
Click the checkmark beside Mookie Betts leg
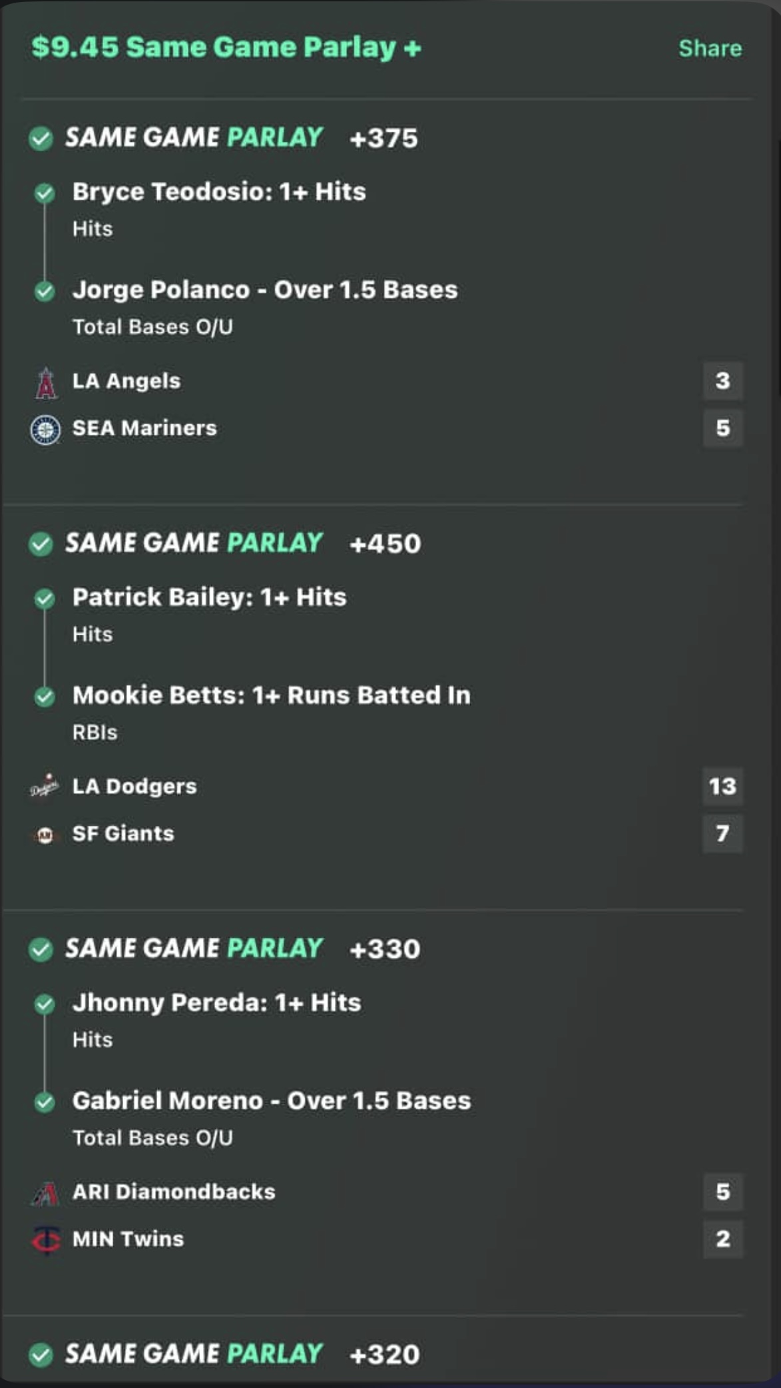click(45, 697)
